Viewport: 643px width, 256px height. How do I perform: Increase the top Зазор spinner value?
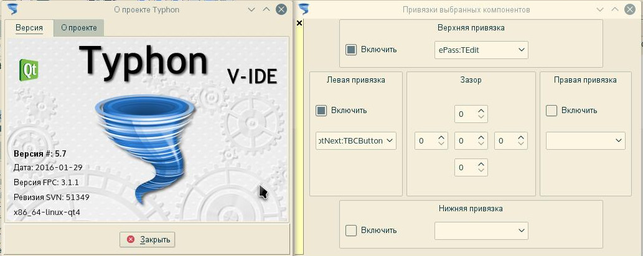pyautogui.click(x=481, y=111)
